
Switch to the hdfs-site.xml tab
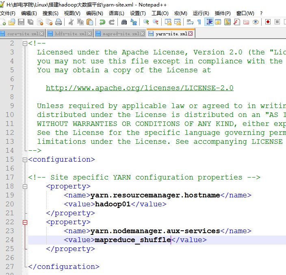coord(70,34)
